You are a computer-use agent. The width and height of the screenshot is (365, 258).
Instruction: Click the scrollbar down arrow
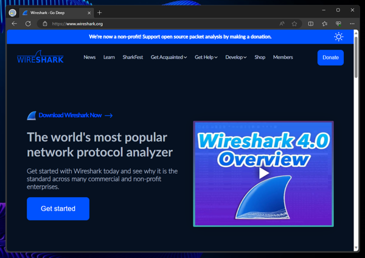coord(356,248)
